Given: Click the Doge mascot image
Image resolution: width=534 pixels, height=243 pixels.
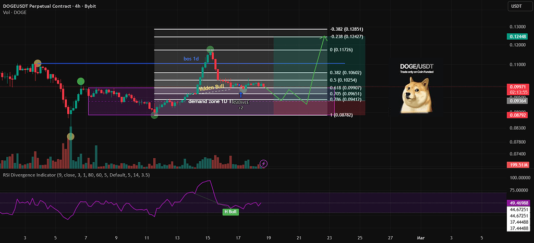Looking at the screenshot, I should pos(417,94).
